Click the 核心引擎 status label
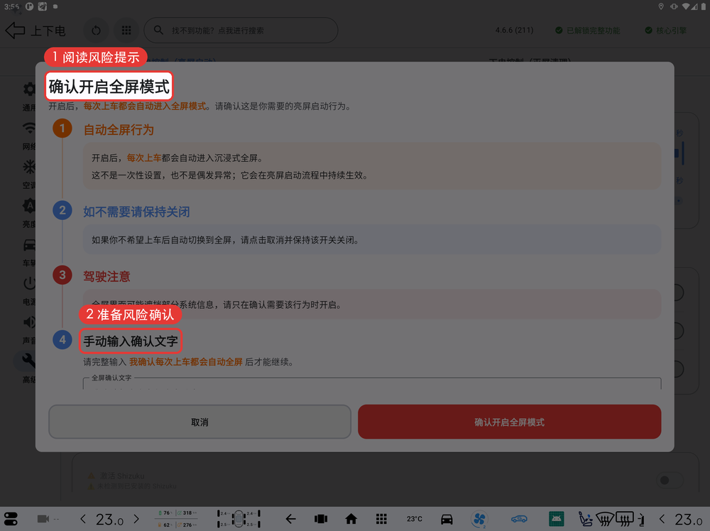The width and height of the screenshot is (710, 531). coord(666,31)
